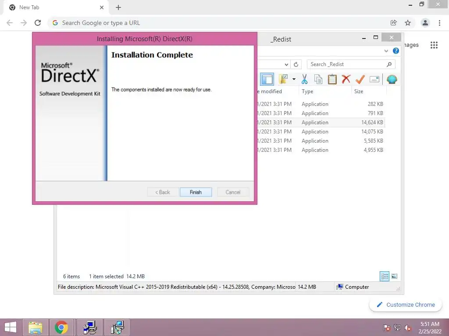Viewport: 449px width, 336px height.
Task: Minimize the _Redist Explorer window
Action: [364, 38]
